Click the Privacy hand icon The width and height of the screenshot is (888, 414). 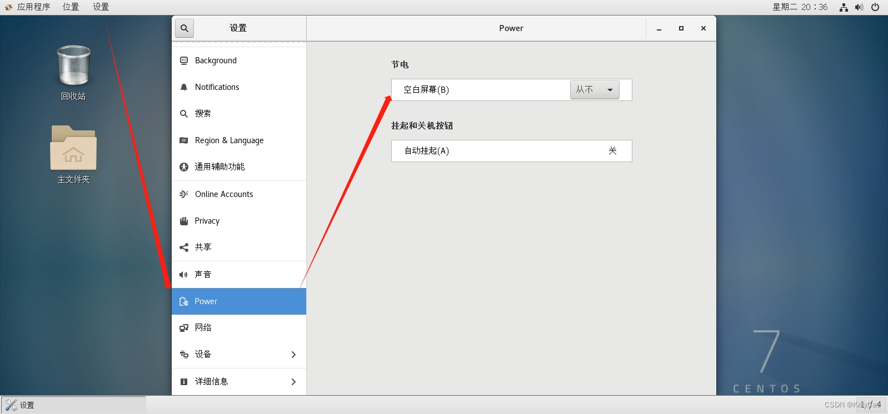click(x=184, y=221)
